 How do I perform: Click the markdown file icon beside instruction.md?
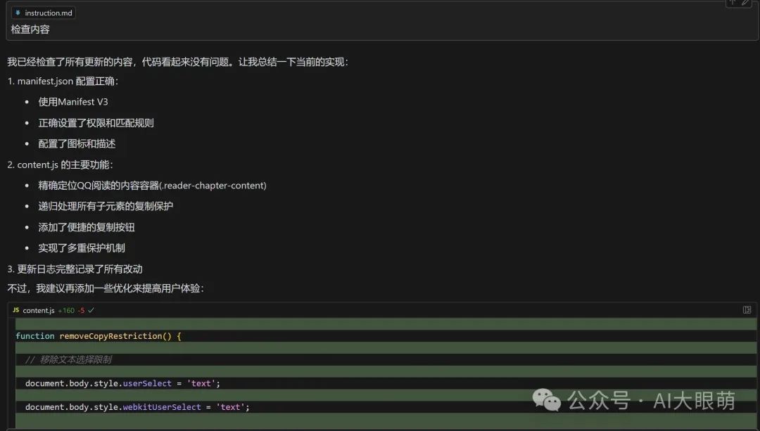tap(18, 13)
